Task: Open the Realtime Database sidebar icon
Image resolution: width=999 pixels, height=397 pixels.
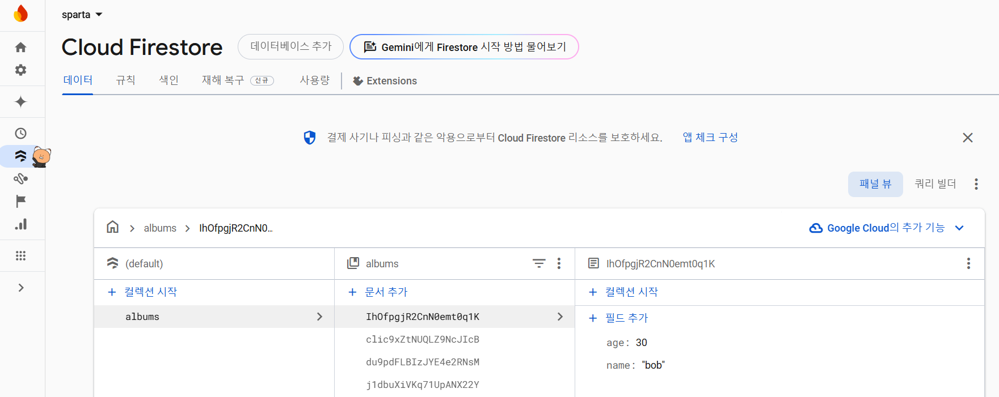Action: pyautogui.click(x=21, y=179)
